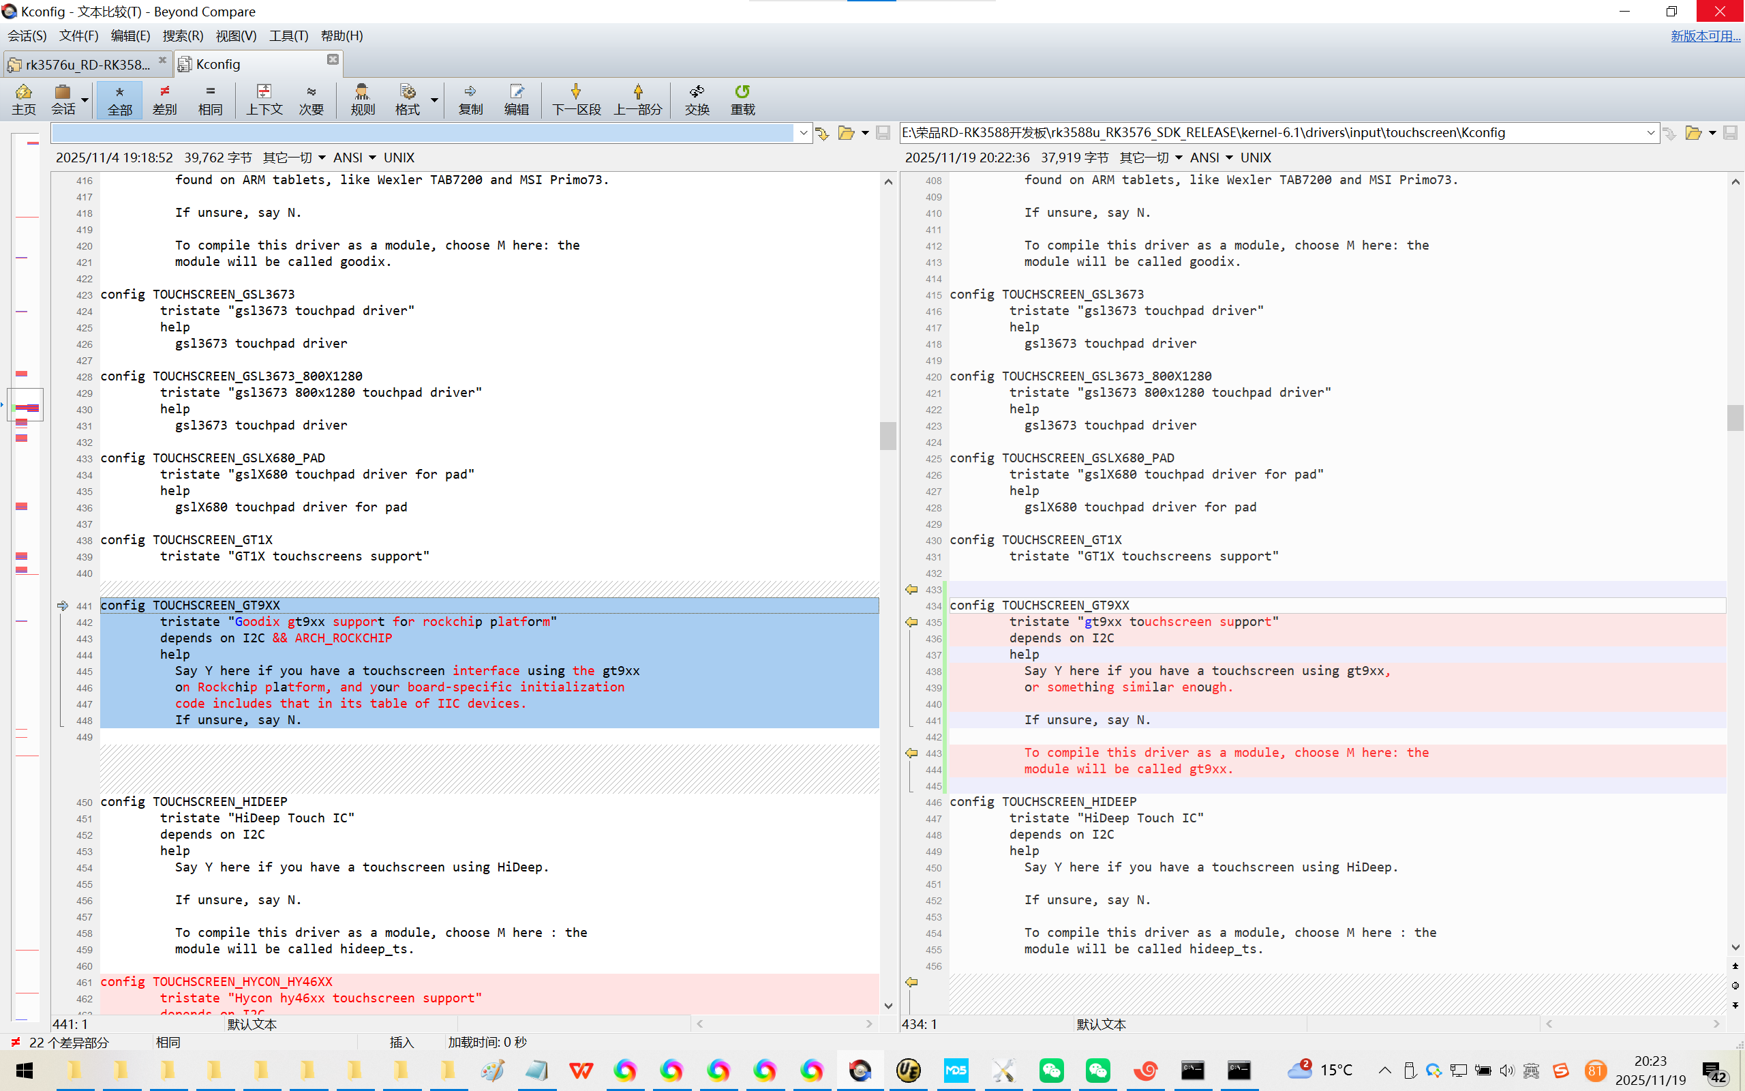Toggle the Show All (全部) filter

pos(120,99)
